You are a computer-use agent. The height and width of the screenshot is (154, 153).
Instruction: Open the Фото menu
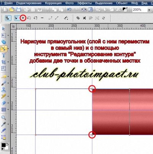click(x=69, y=3)
